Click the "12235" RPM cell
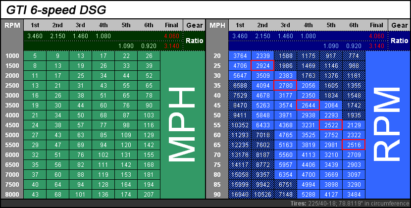This screenshot has height=208, width=411. pos(240,145)
